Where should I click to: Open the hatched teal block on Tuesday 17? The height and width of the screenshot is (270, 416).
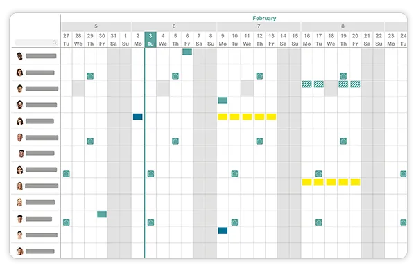(319, 84)
